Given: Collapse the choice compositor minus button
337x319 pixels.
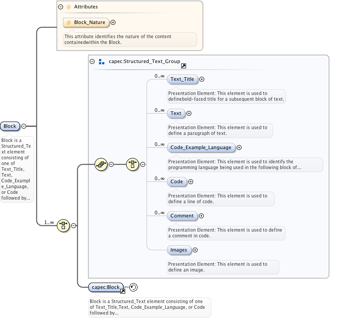Looking at the screenshot, I should 143,164.
